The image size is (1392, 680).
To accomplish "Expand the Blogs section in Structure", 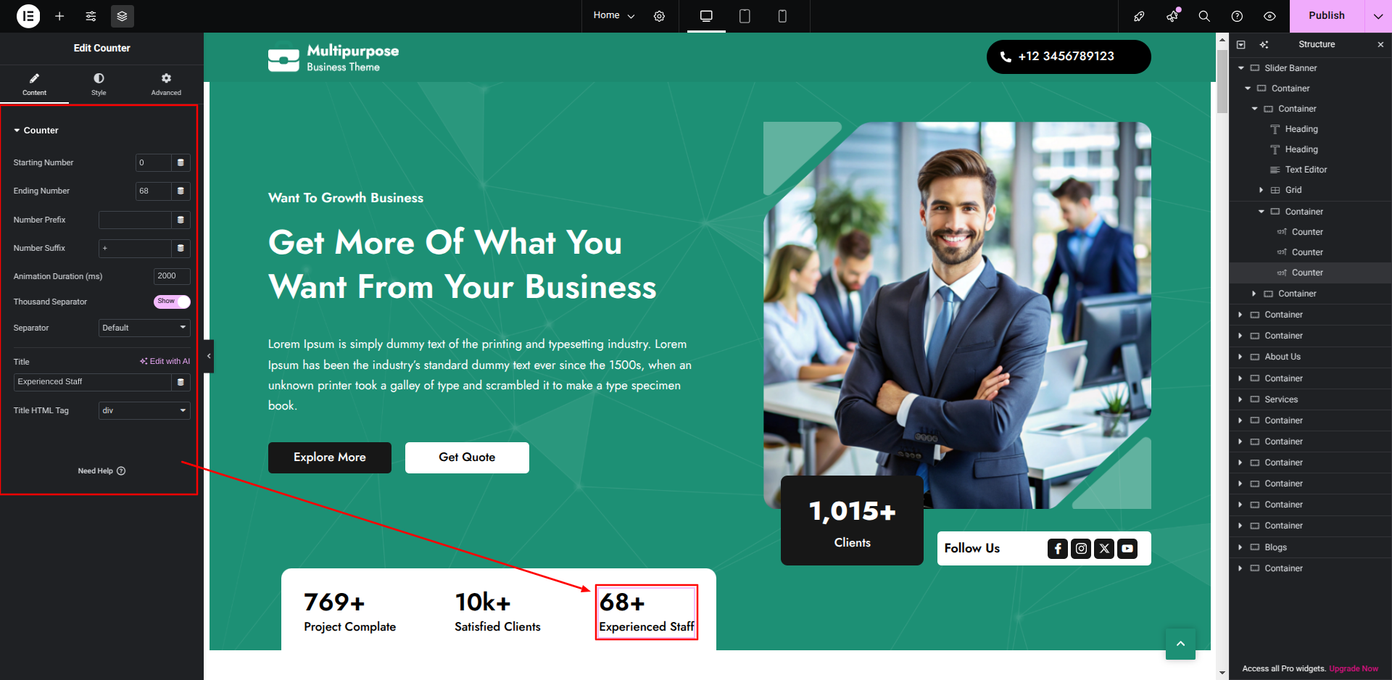I will point(1240,547).
